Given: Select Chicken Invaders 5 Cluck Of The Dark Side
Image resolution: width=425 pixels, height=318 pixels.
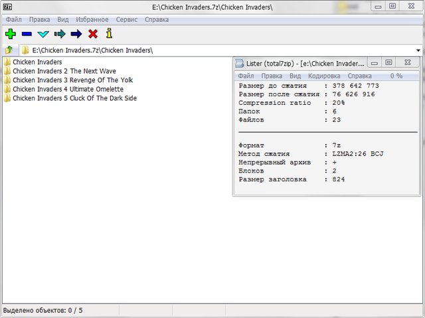Looking at the screenshot, I should pyautogui.click(x=70, y=98).
